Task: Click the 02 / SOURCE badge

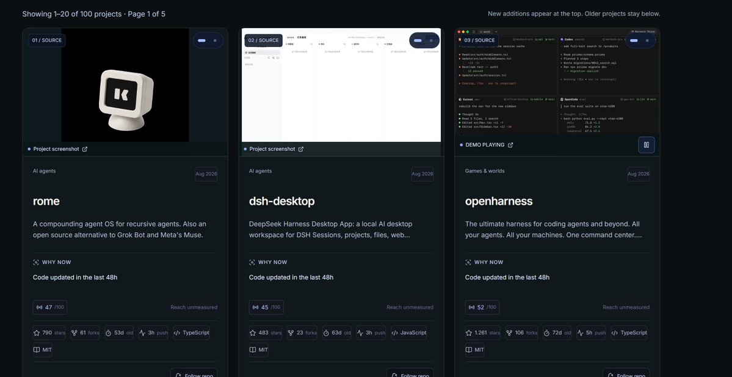Action: [263, 40]
